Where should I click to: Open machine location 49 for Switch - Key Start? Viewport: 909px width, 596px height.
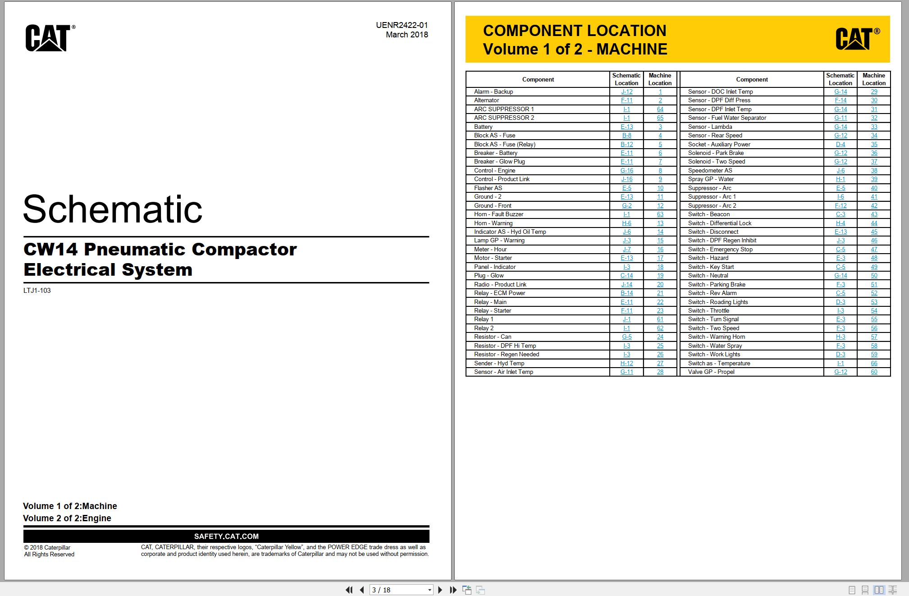874,267
